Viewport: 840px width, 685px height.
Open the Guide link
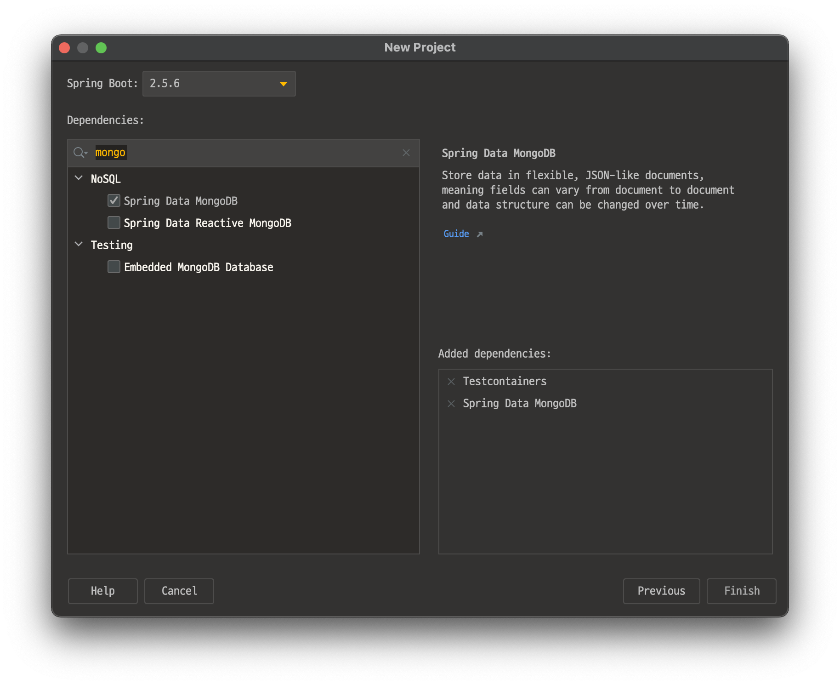(456, 234)
